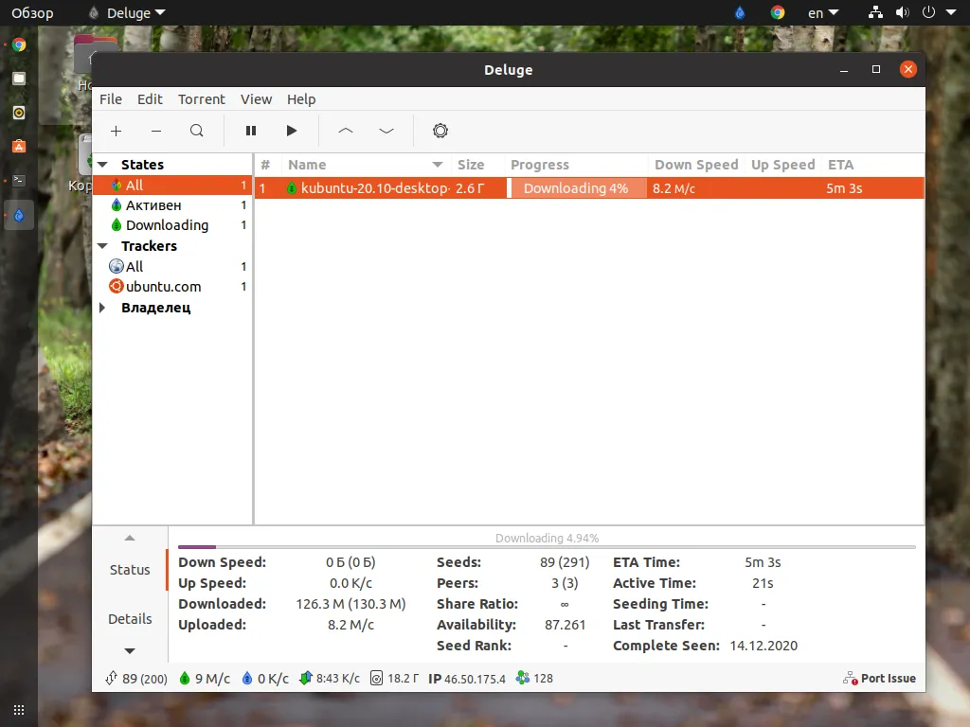Pause the selected torrent

(x=250, y=131)
